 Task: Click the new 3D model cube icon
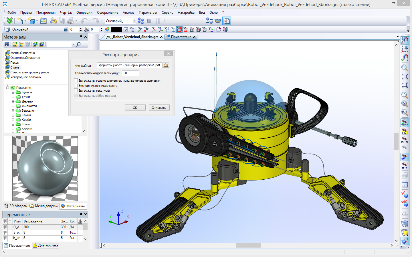click(32, 21)
